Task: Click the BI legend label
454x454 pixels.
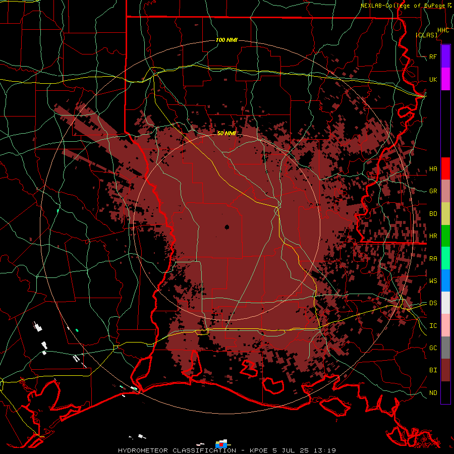Action: (433, 370)
